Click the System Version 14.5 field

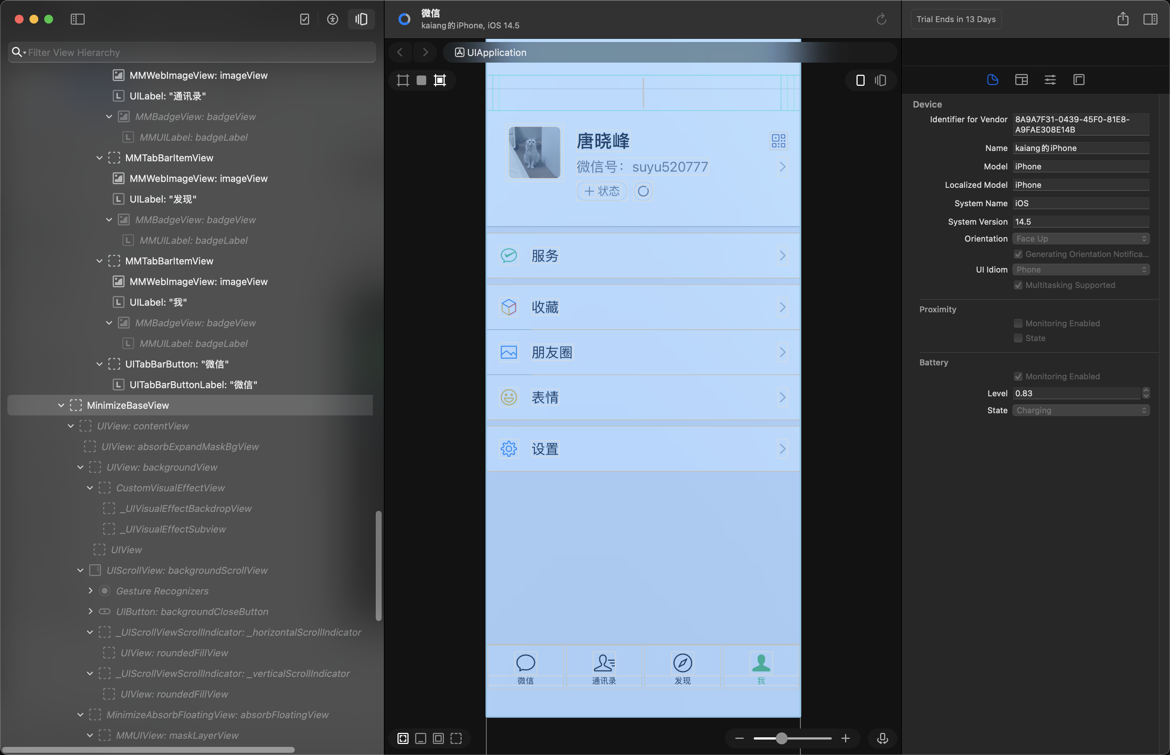[x=1081, y=222]
